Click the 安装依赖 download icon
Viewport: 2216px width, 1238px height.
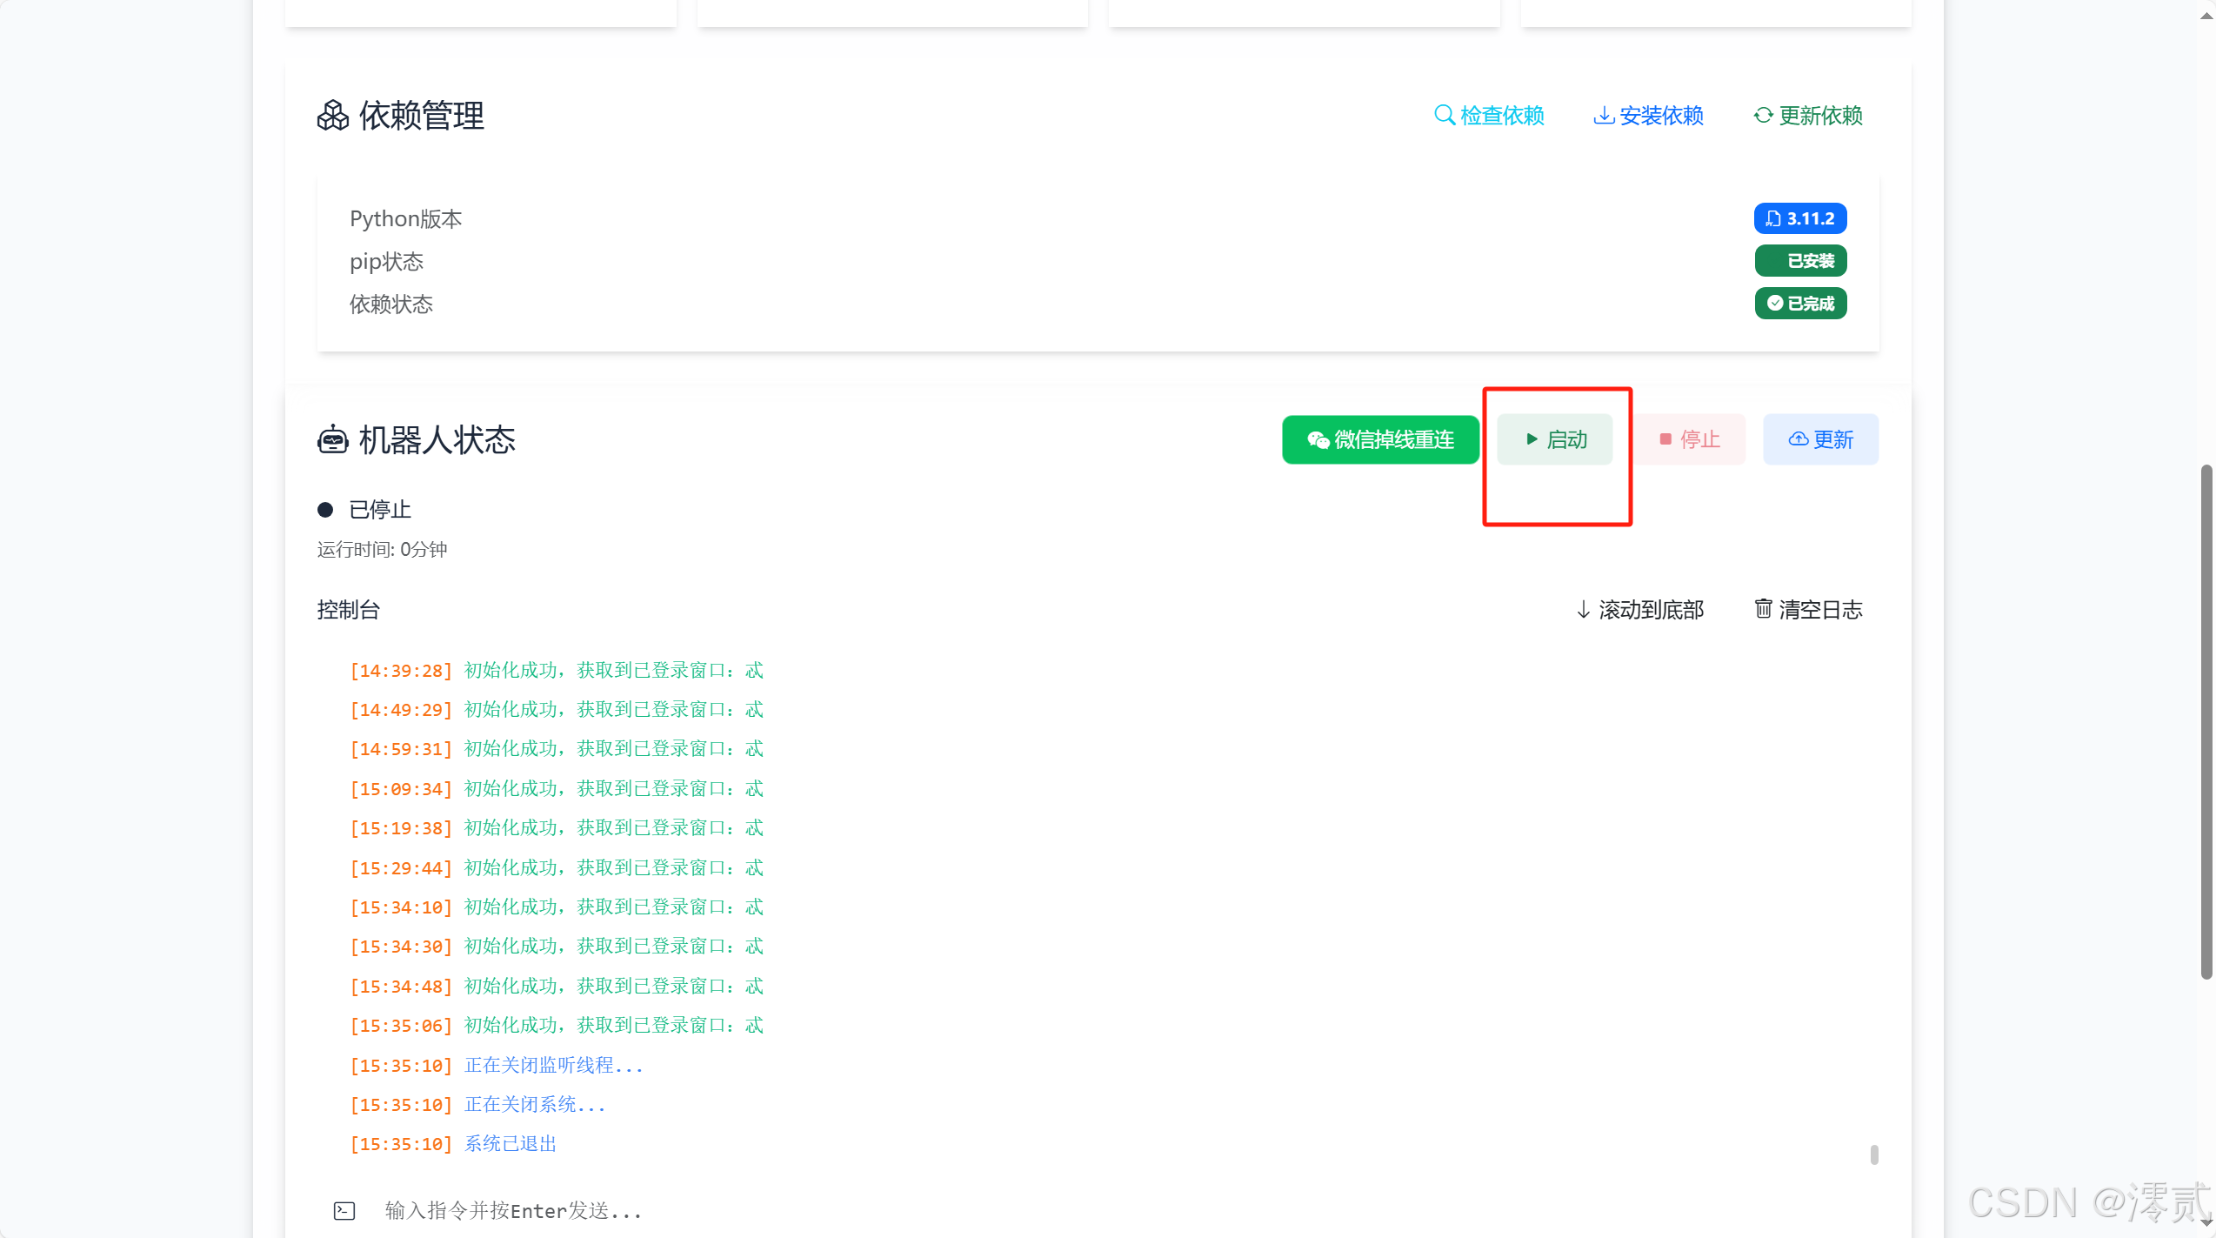[1603, 115]
